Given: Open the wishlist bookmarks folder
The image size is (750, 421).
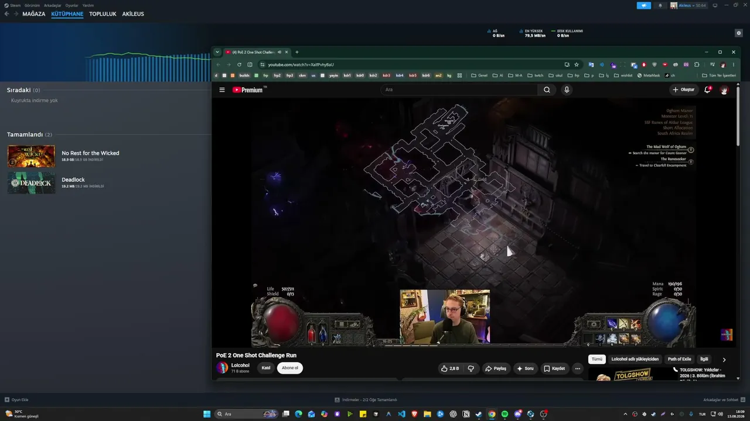Looking at the screenshot, I should point(623,75).
